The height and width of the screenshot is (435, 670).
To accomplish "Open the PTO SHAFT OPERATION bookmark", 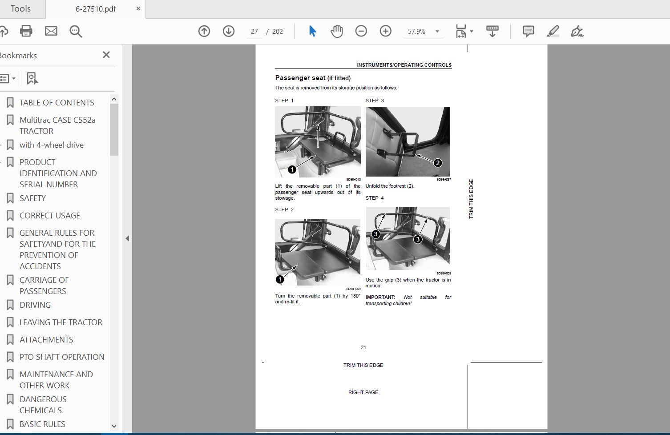I will 62,357.
